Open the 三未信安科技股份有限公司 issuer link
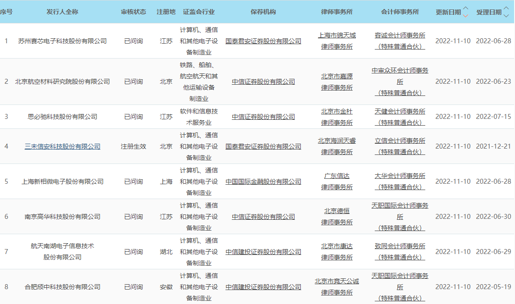 62,146
